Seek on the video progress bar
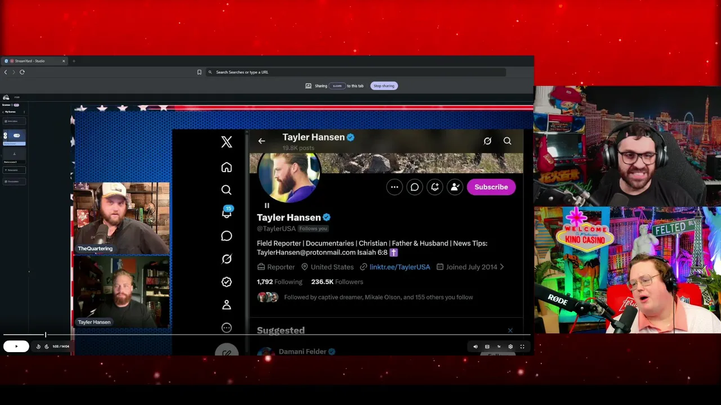Viewport: 721px width, 405px height. click(x=266, y=335)
